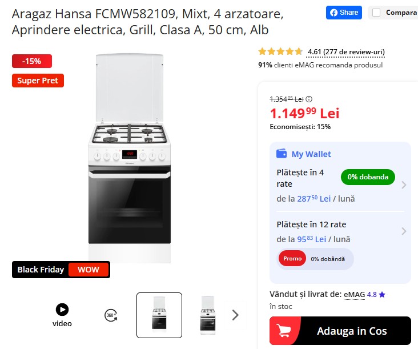Tick the Compara checkbox
The width and height of the screenshot is (418, 349).
click(376, 12)
